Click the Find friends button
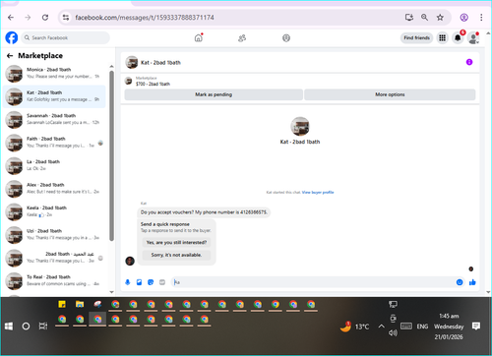492x356 pixels. click(x=416, y=38)
